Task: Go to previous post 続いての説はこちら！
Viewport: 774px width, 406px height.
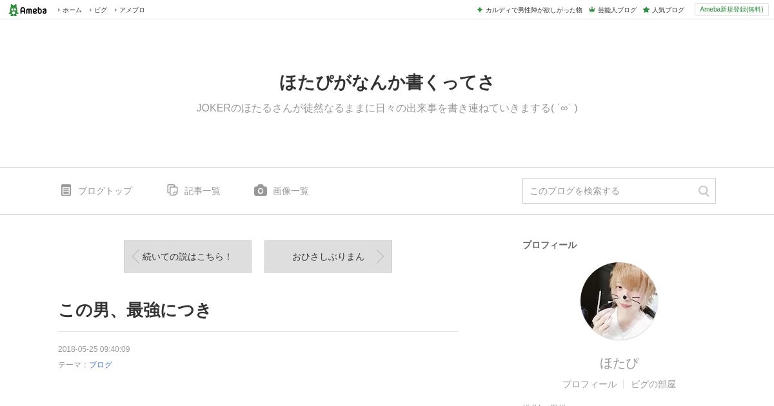Action: [188, 256]
